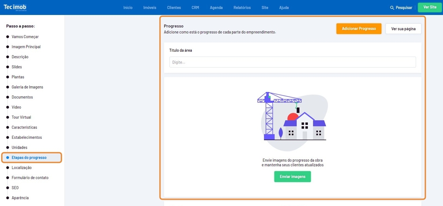Click the Tecimob logo
Viewport: 443px width, 206px height.
[15, 7]
